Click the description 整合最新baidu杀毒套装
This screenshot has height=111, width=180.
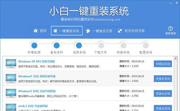[48, 96]
